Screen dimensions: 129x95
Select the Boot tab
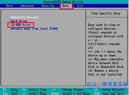pyautogui.click(x=66, y=6)
